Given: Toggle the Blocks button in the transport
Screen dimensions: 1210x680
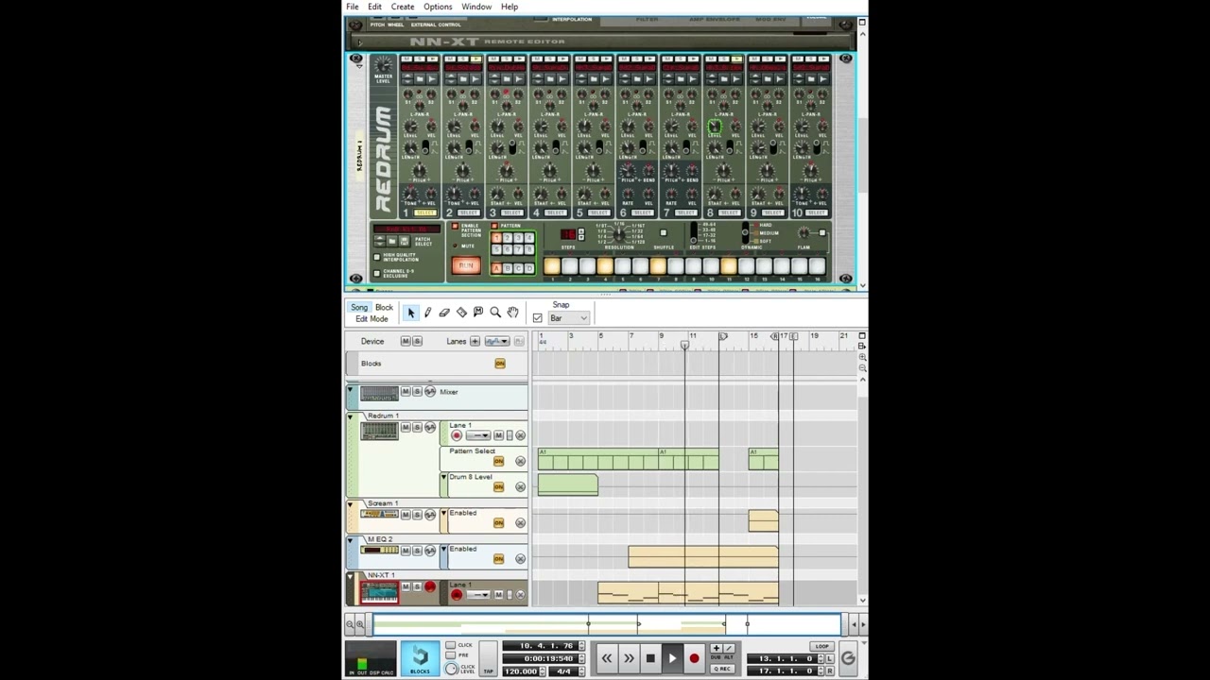Looking at the screenshot, I should [x=420, y=658].
